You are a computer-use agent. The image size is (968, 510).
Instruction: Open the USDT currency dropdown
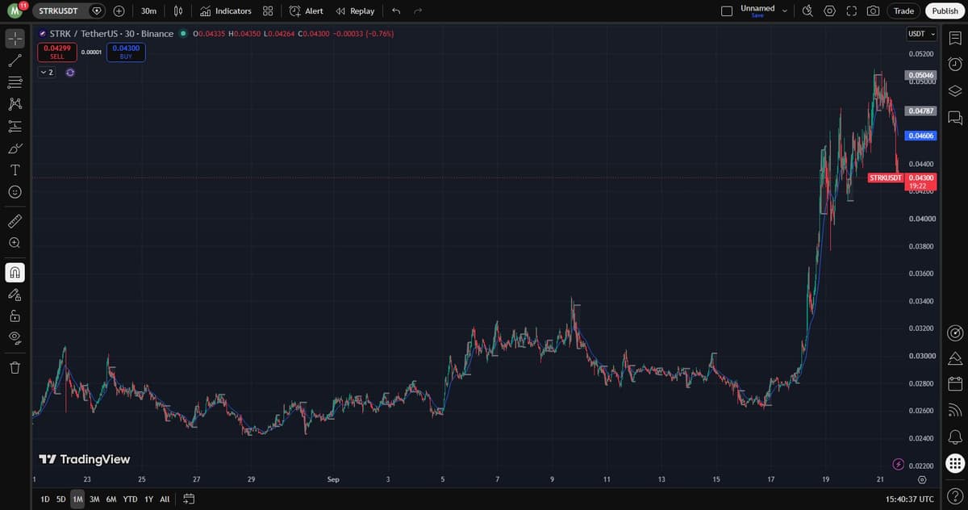921,34
